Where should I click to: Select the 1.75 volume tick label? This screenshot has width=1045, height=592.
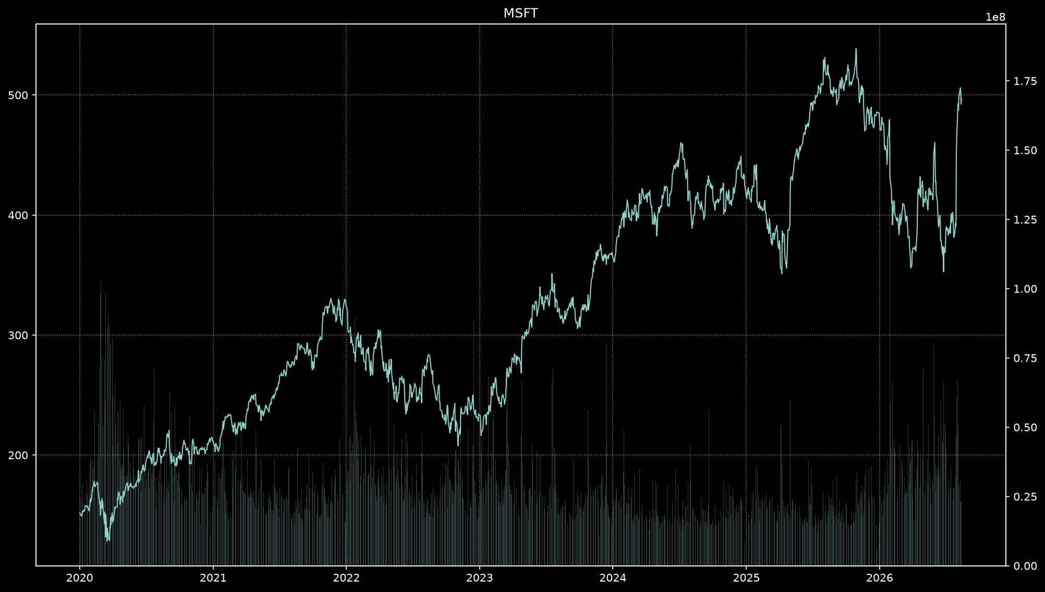click(x=1025, y=81)
